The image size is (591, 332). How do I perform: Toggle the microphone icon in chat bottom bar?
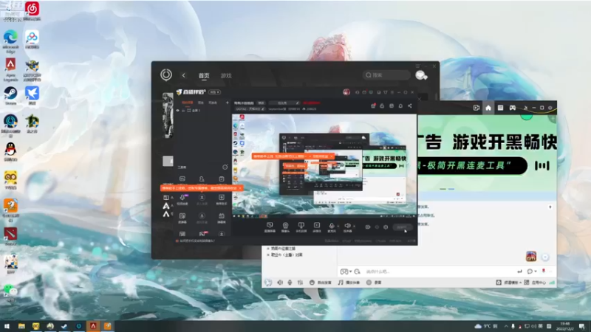coord(290,283)
